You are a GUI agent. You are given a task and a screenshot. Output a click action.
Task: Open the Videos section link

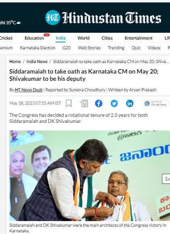(154, 48)
